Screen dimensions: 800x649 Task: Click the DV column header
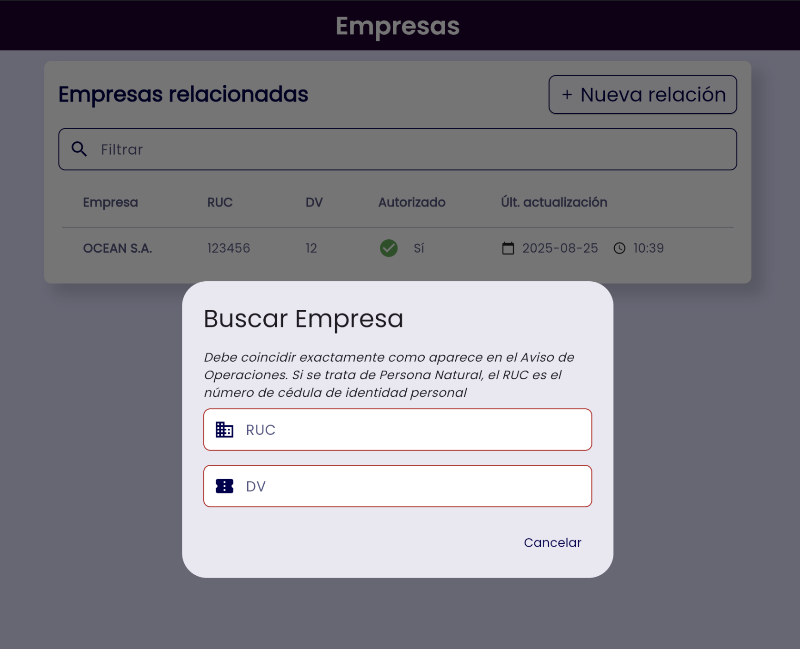[x=314, y=202]
